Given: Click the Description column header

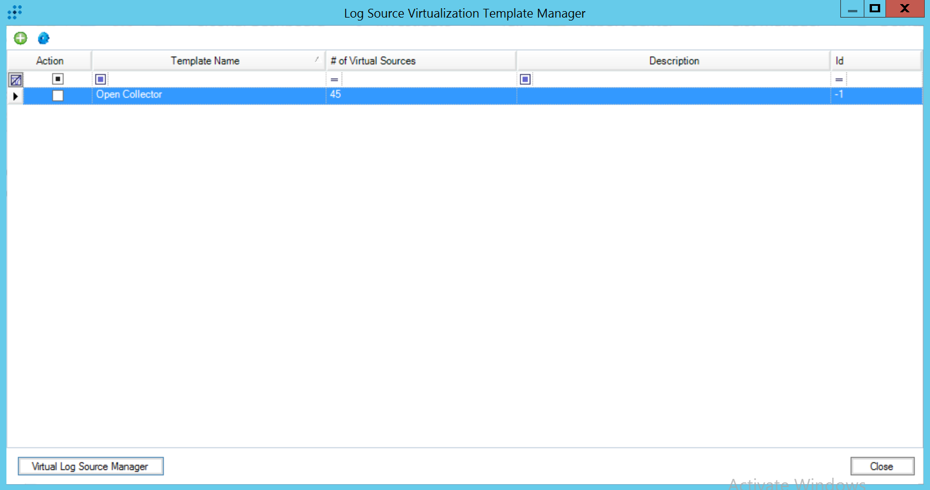Looking at the screenshot, I should tap(673, 61).
